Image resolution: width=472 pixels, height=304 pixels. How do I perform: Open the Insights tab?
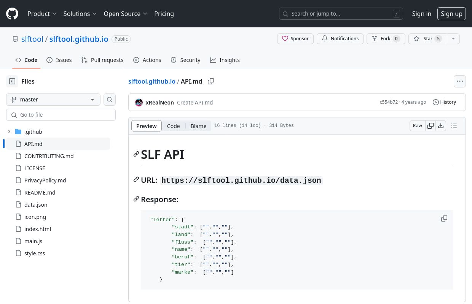pyautogui.click(x=225, y=60)
